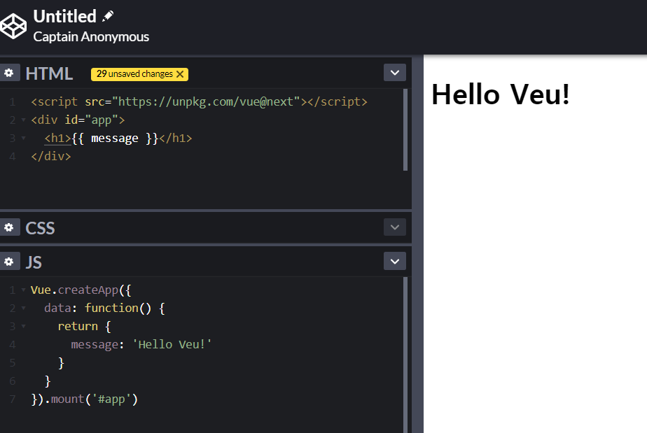Collapse HTML line 3 h1 fold arrow

(24, 138)
